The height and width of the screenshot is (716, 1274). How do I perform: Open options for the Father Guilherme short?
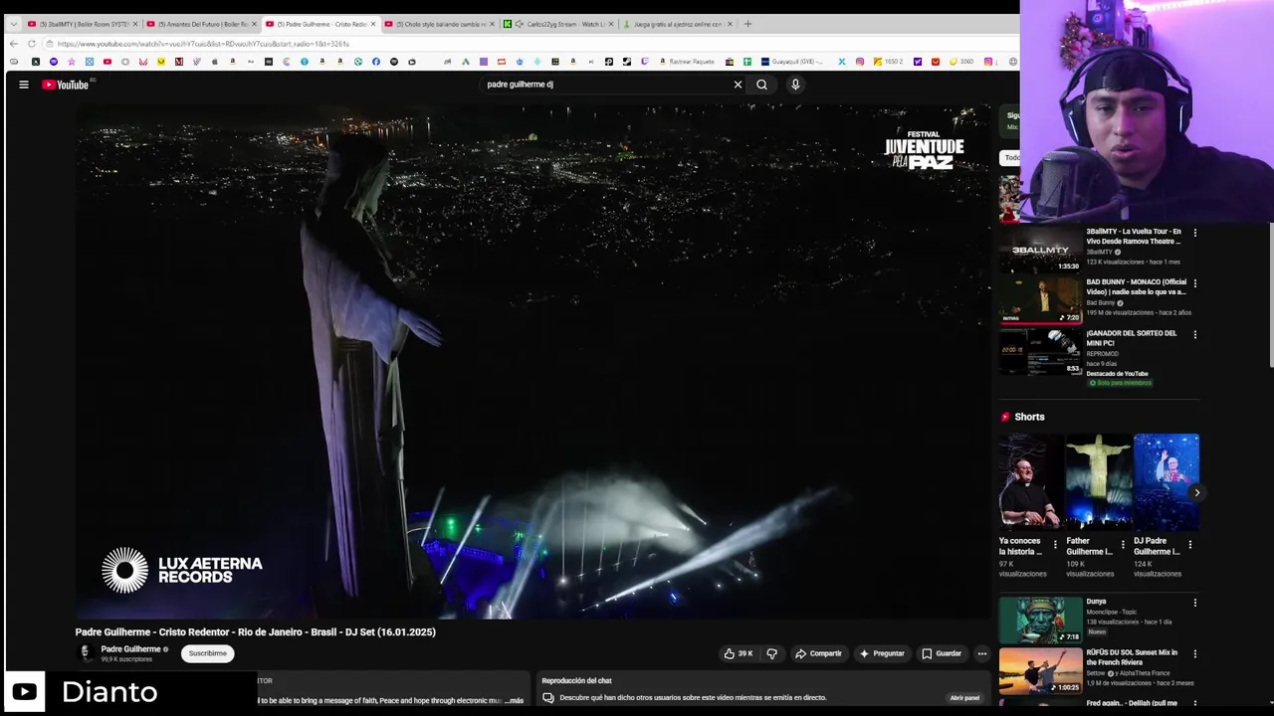point(1123,545)
